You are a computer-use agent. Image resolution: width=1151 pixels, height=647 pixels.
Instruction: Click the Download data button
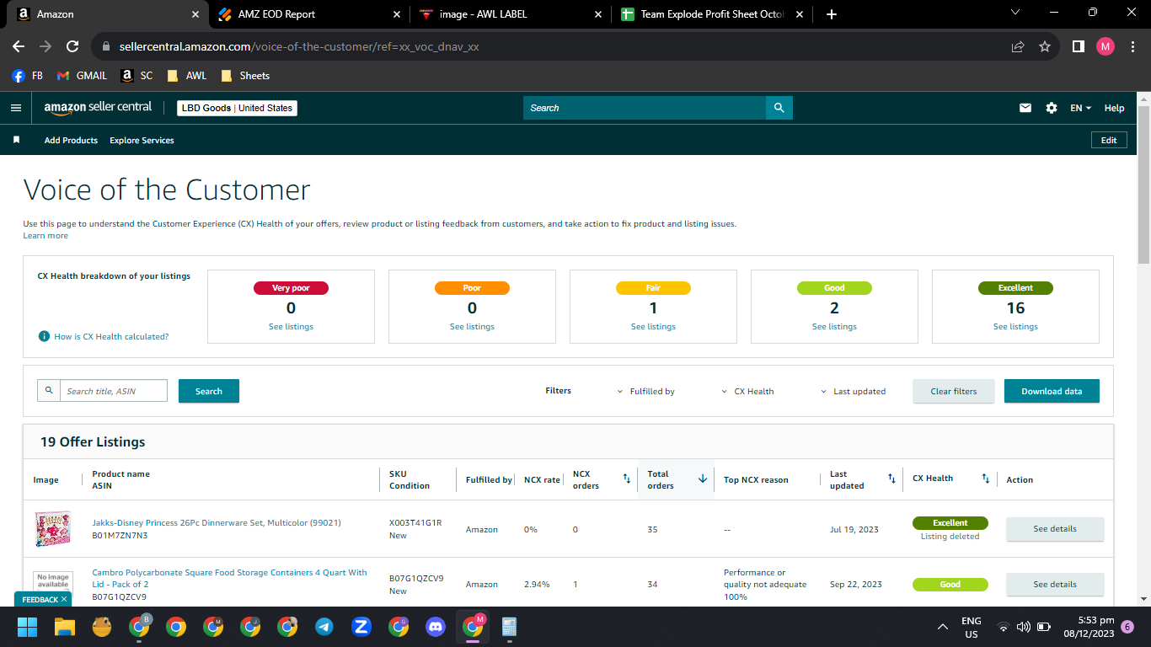[x=1052, y=391]
